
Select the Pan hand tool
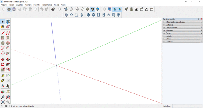pos(8,92)
